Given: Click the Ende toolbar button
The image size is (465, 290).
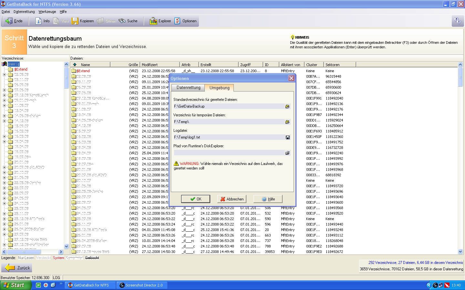Looking at the screenshot, I should coord(14,21).
